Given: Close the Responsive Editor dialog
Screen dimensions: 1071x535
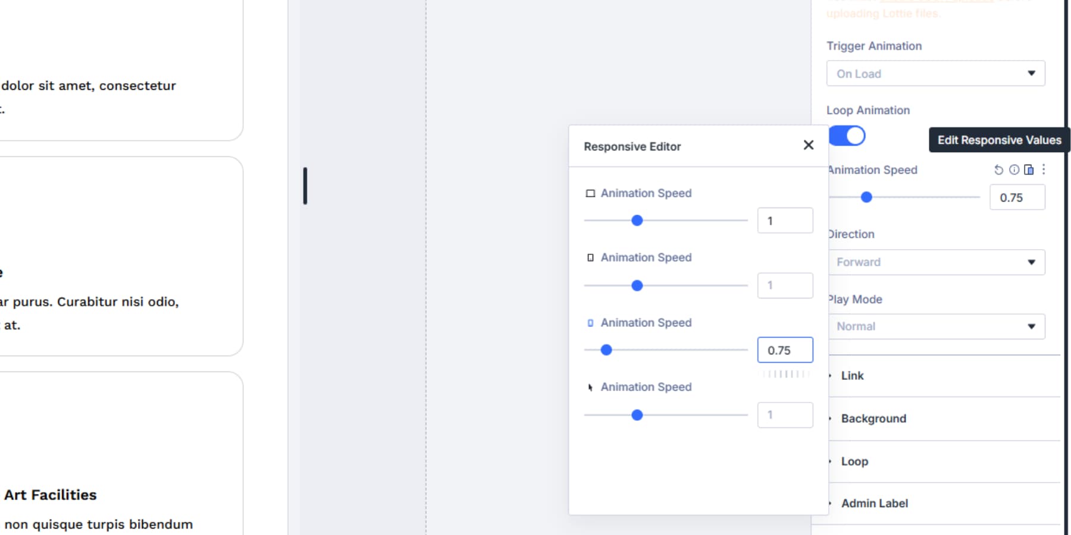Looking at the screenshot, I should [808, 145].
